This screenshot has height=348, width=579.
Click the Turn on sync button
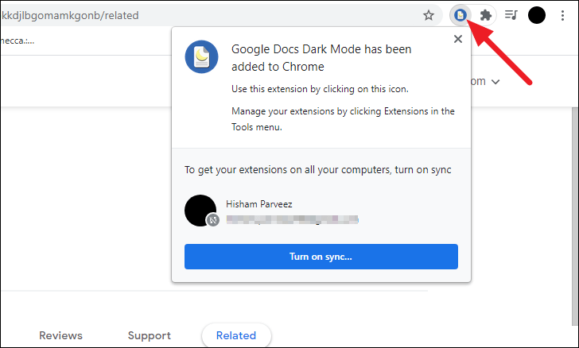click(x=321, y=256)
